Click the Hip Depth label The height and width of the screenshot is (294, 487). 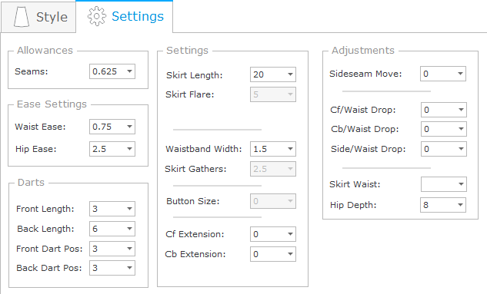tap(353, 205)
